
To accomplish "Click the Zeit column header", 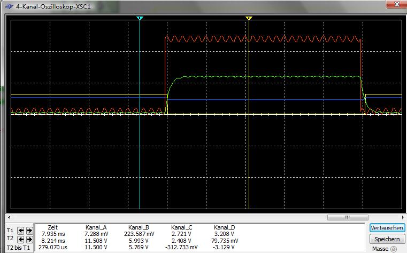I will coord(53,227).
